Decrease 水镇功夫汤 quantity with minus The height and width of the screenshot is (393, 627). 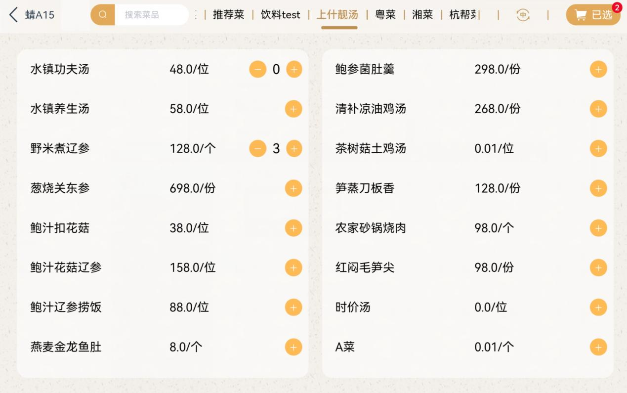click(x=257, y=69)
